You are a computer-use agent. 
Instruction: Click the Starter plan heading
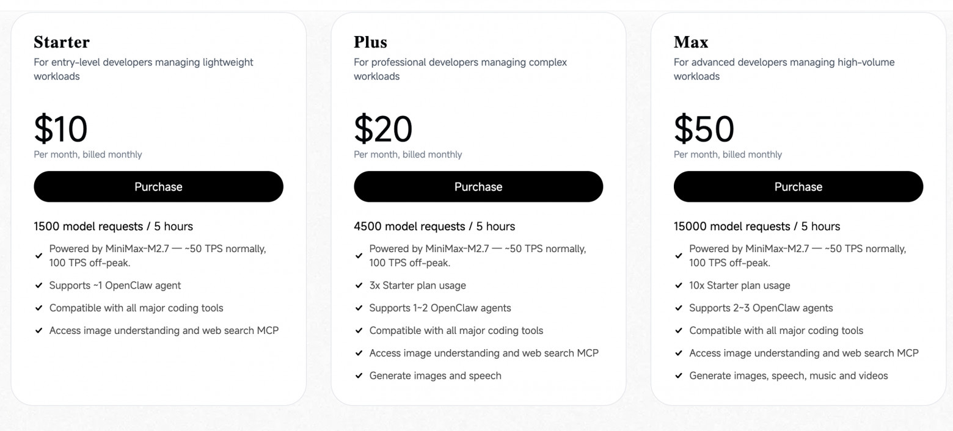click(62, 42)
